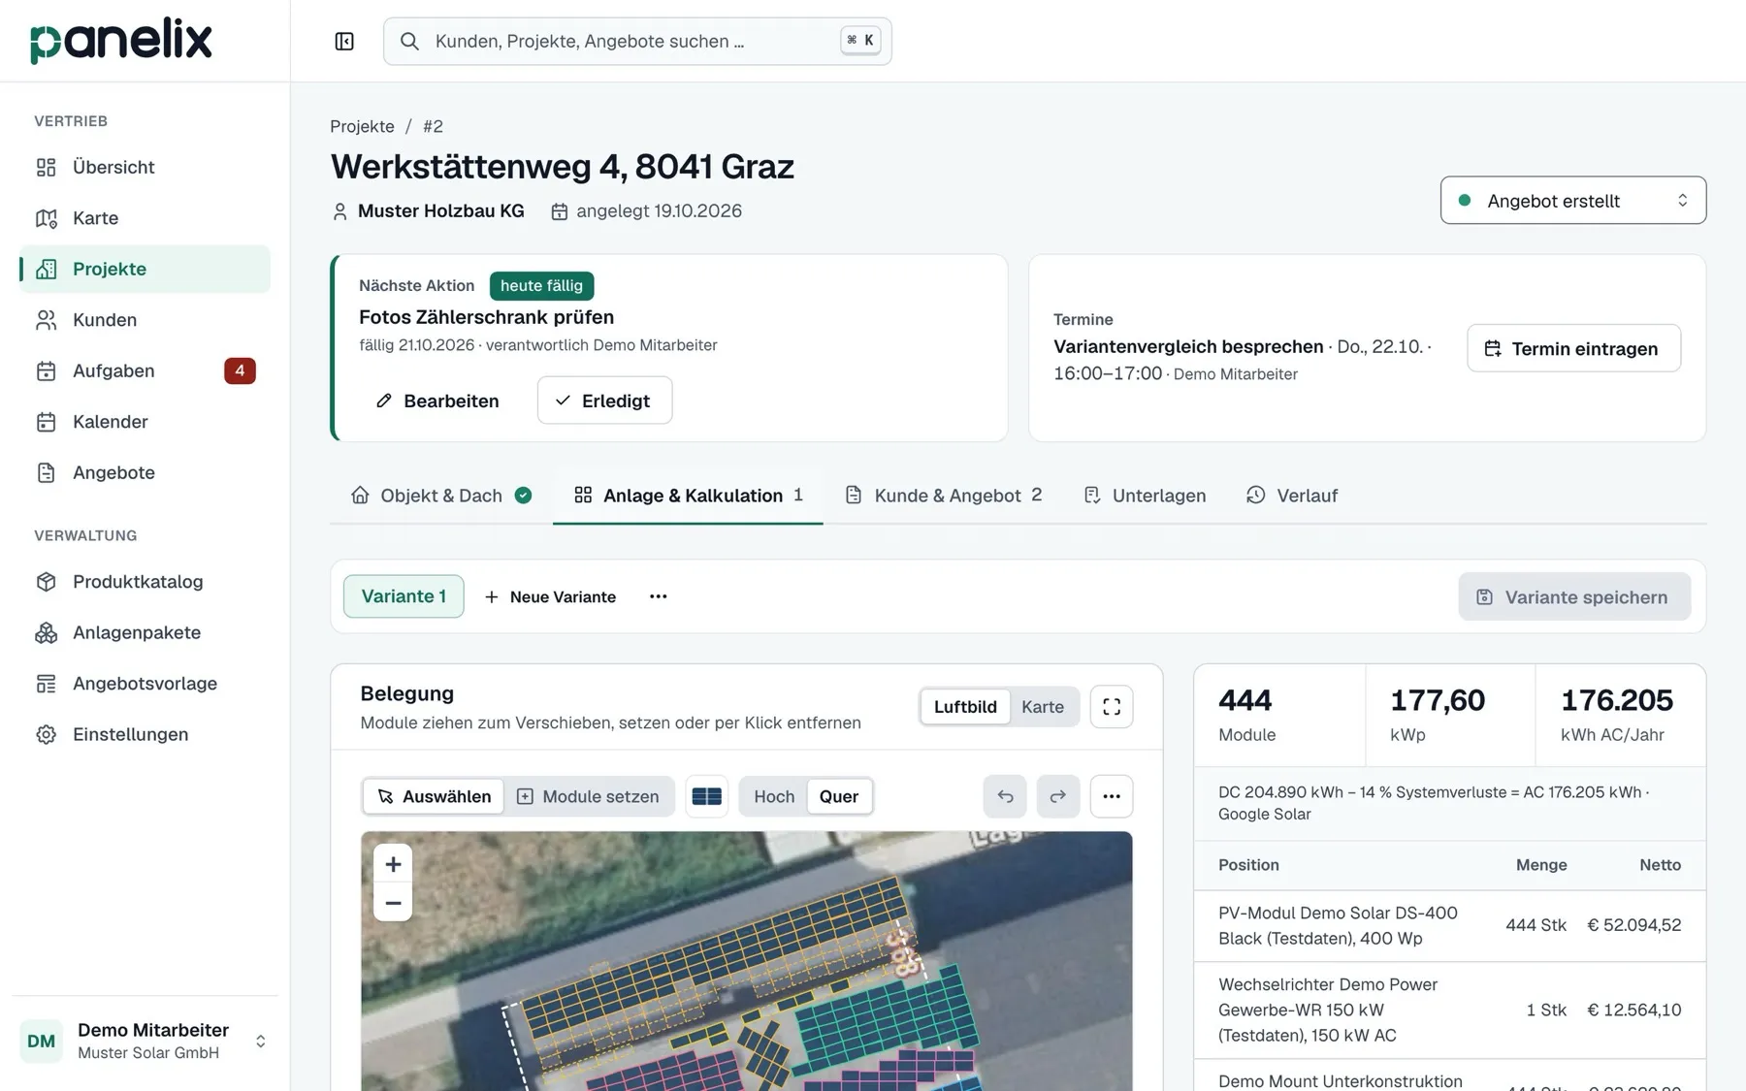This screenshot has height=1091, width=1746.
Task: Click the module grid layout icon
Action: point(706,796)
